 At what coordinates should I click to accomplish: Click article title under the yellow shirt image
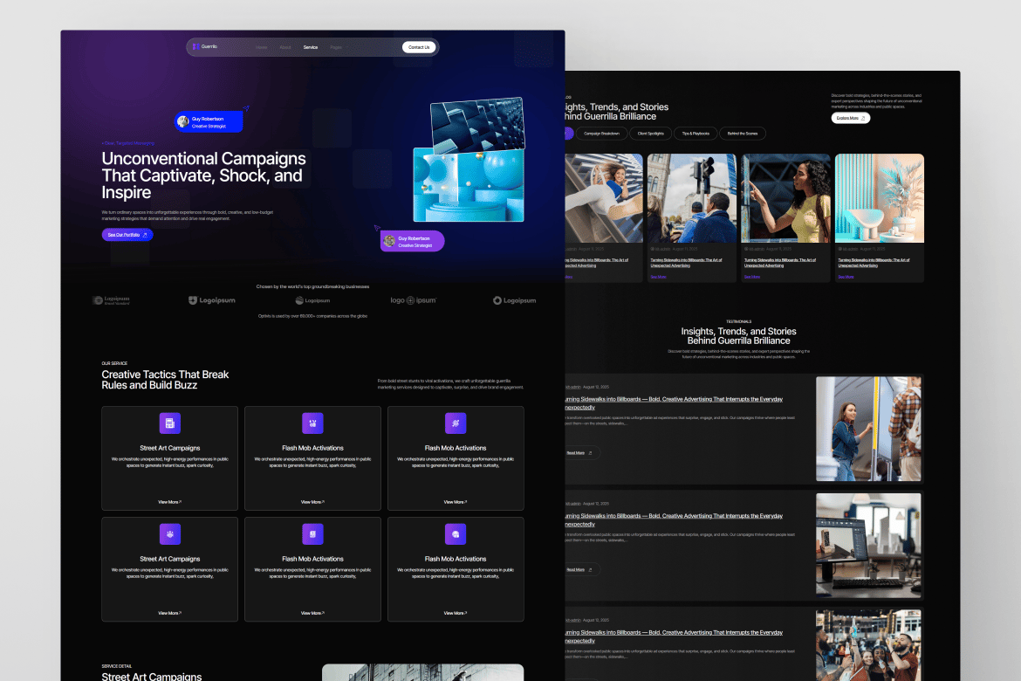click(780, 263)
